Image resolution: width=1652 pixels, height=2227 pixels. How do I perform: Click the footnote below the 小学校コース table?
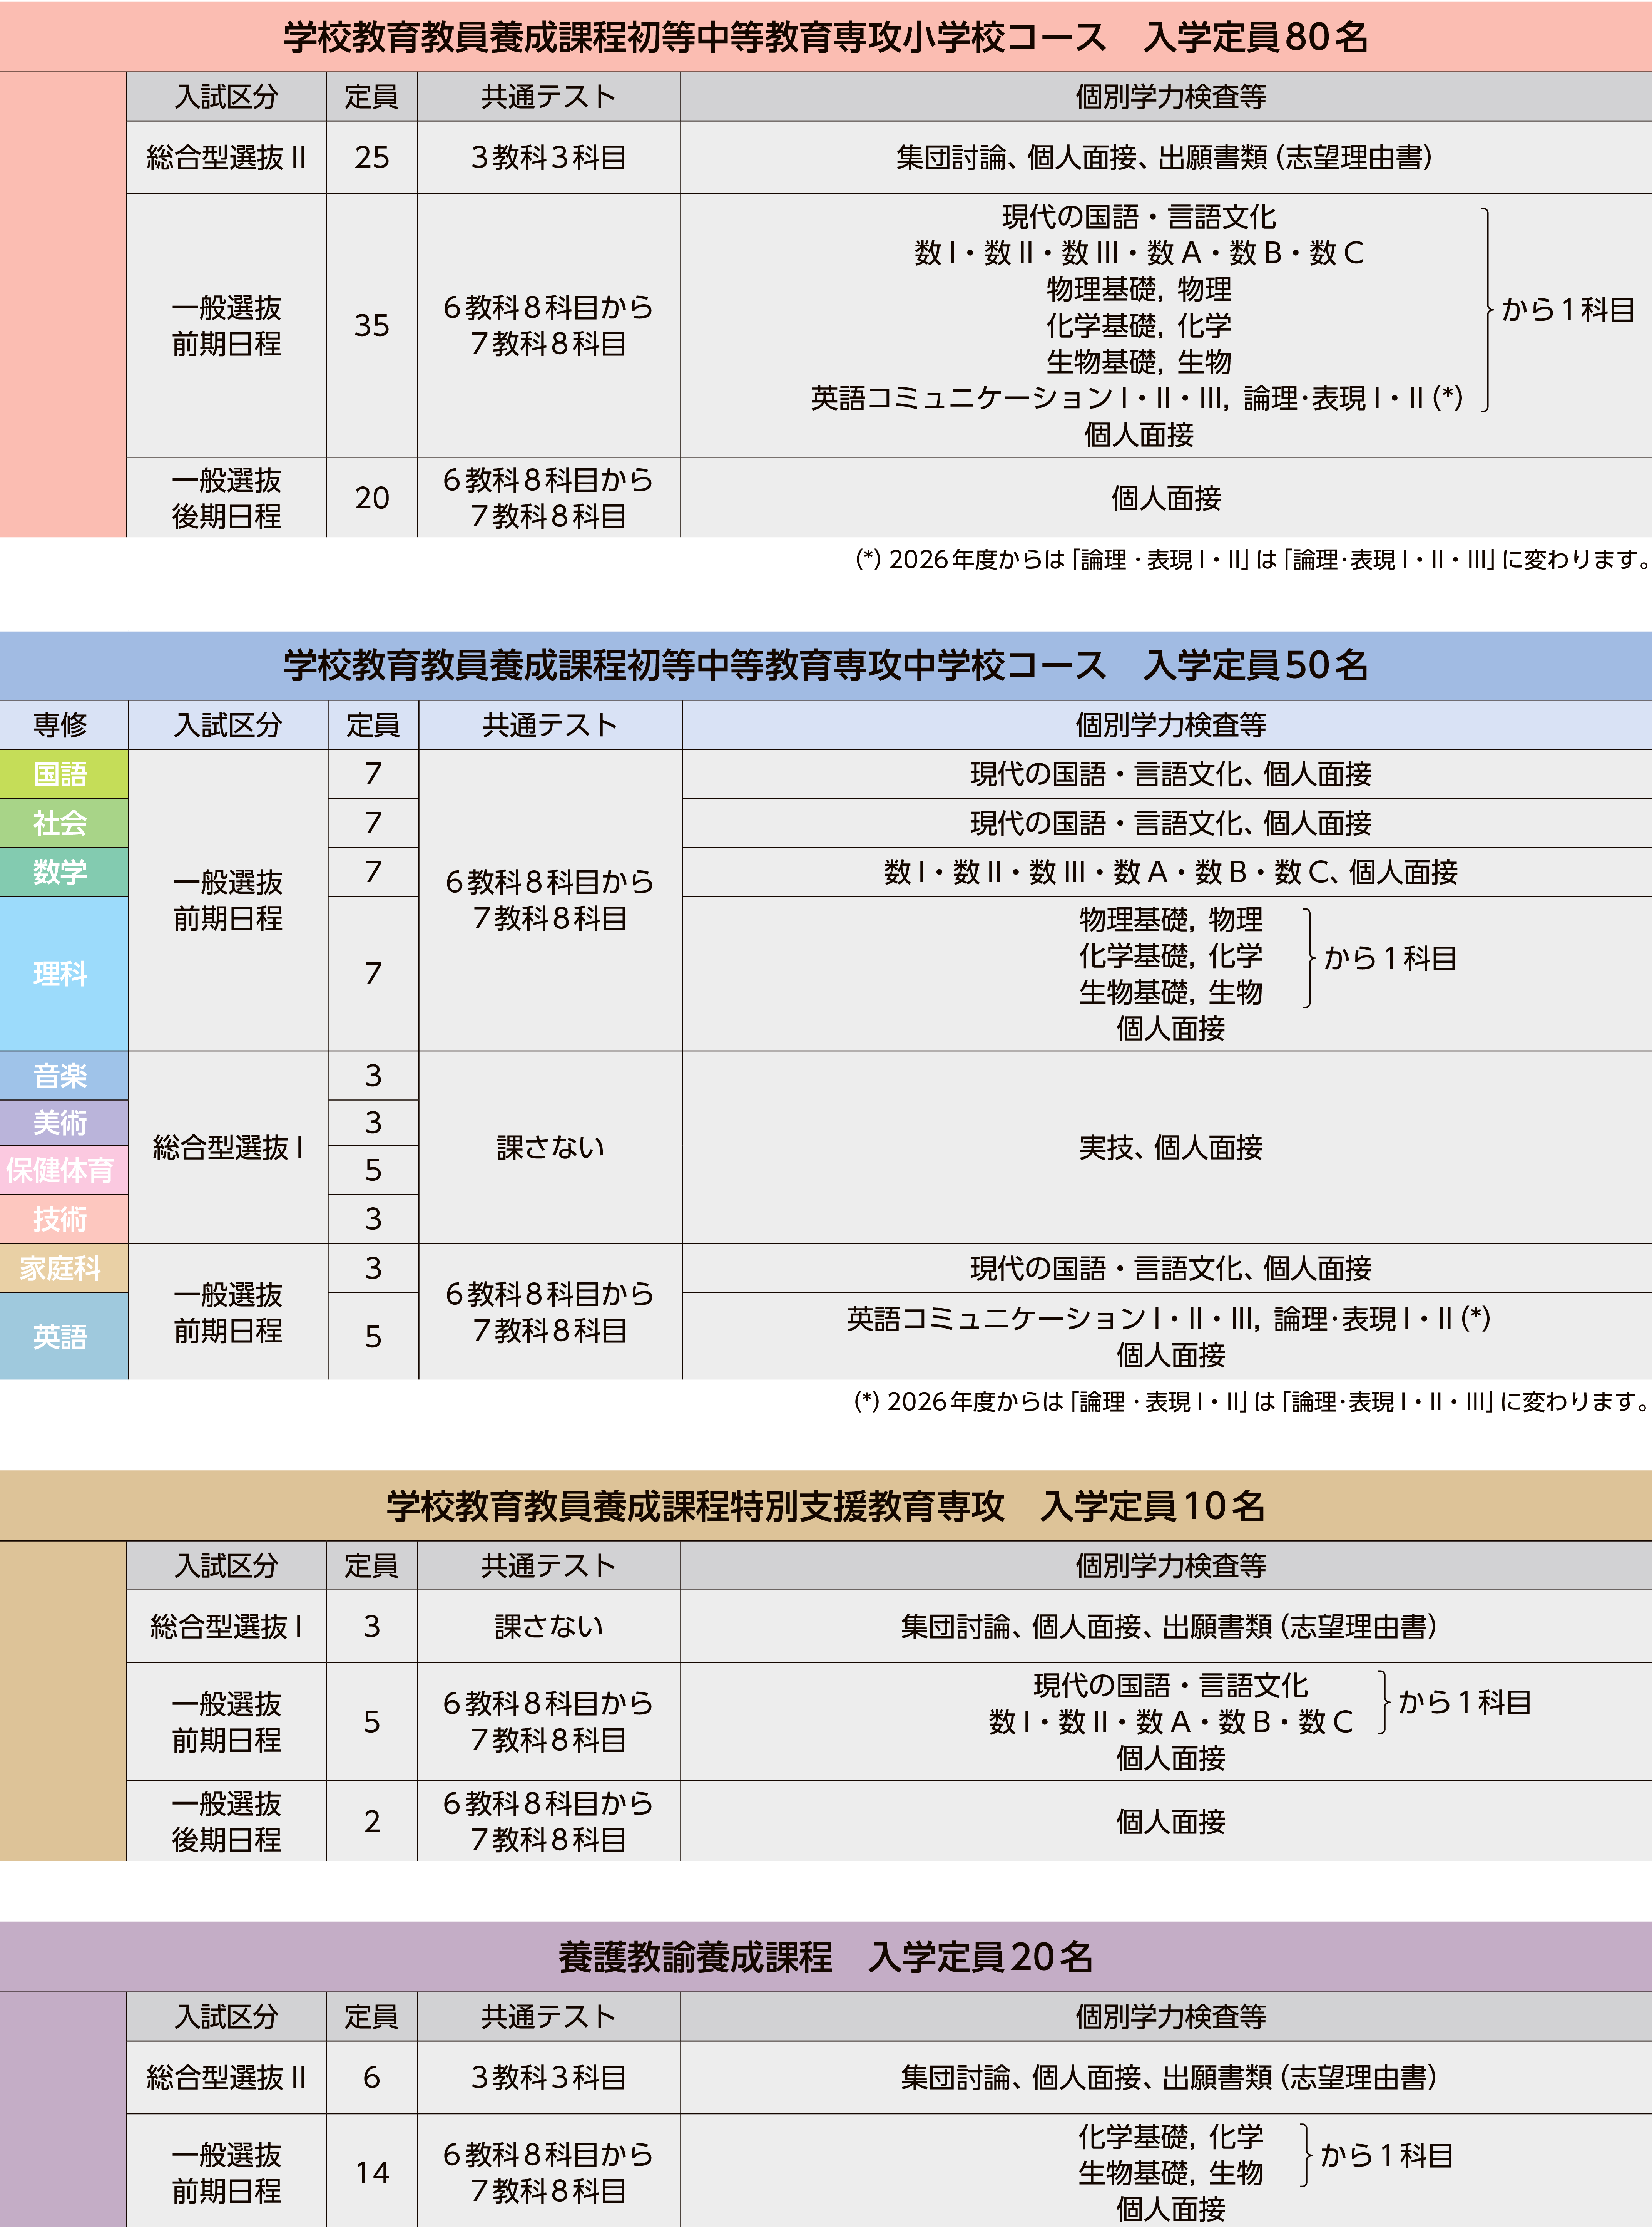(x=1252, y=559)
